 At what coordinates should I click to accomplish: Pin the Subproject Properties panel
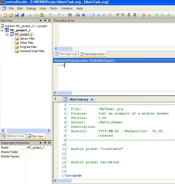point(45,143)
